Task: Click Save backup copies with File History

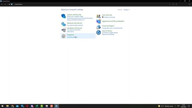Action: point(80,18)
